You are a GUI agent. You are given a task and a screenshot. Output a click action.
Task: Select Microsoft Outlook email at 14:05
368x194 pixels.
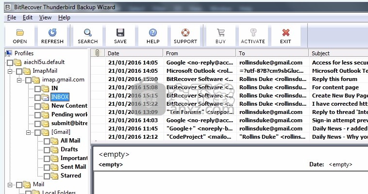click(229, 71)
